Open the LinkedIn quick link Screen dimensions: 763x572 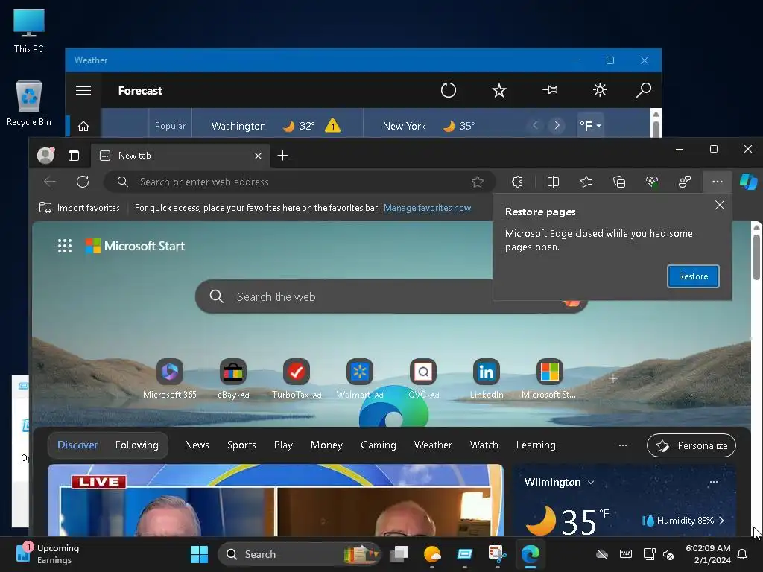click(487, 378)
